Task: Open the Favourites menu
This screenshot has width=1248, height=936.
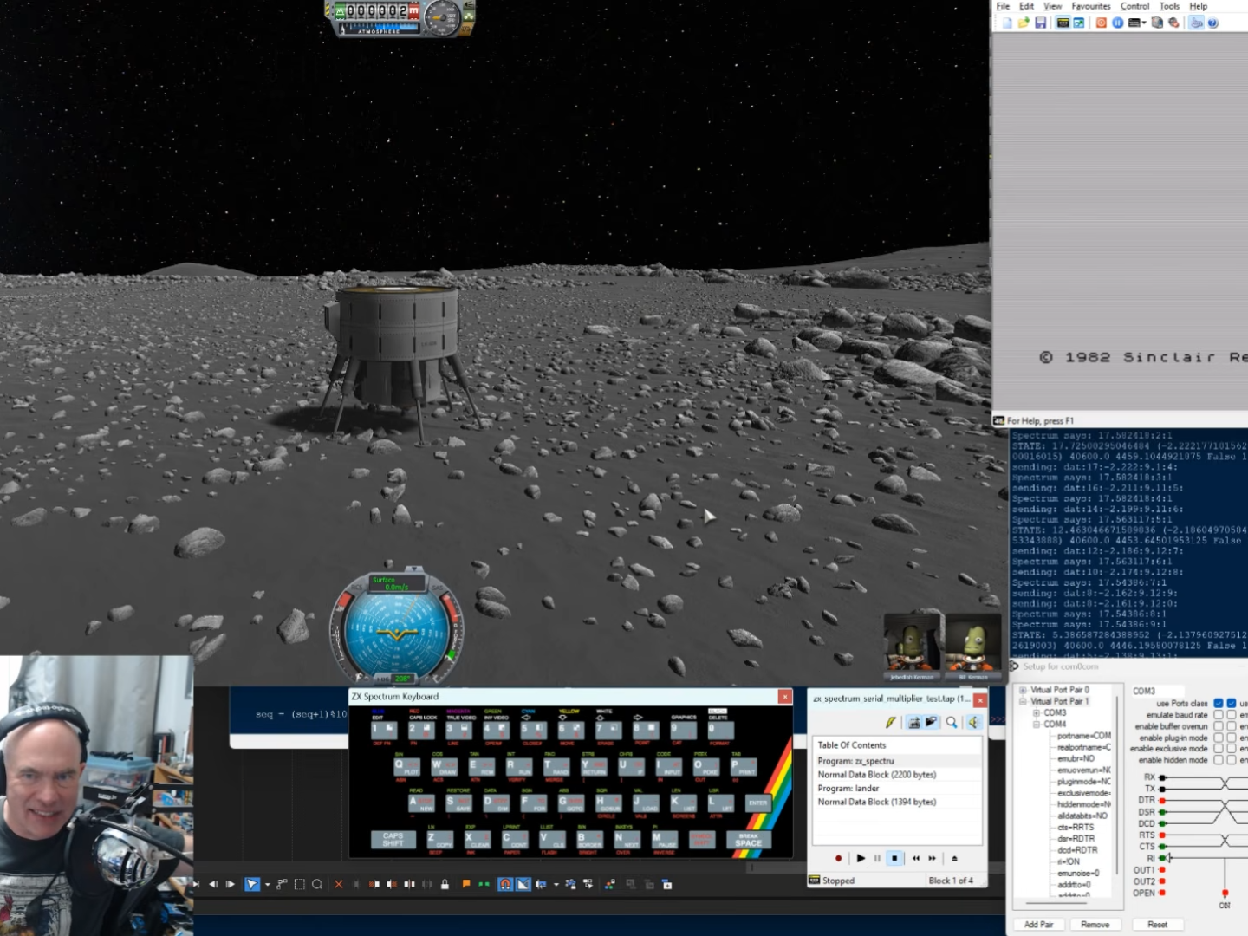Action: [x=1091, y=6]
